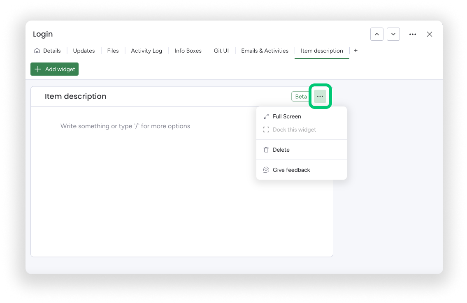
Task: Add a new view with plus icon
Action: (x=356, y=51)
